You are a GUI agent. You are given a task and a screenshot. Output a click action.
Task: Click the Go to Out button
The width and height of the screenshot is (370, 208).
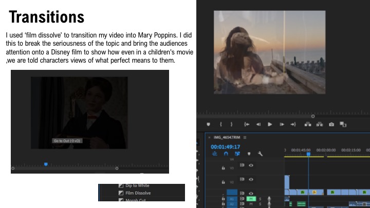293,124
